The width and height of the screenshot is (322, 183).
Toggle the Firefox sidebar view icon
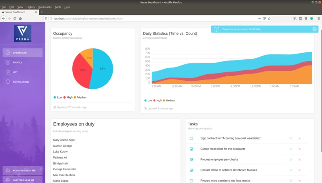(300, 18)
